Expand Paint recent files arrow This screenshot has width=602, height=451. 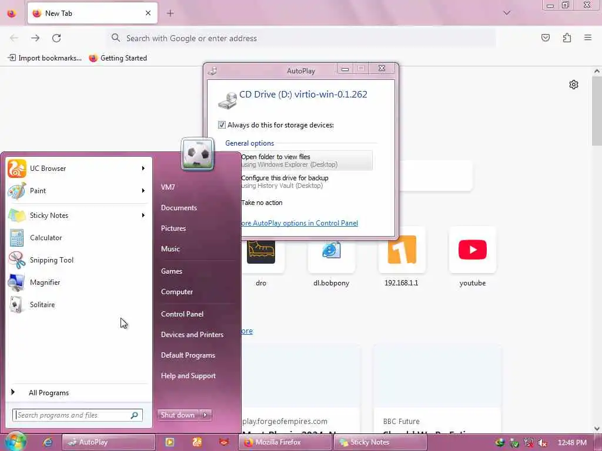[x=143, y=191]
